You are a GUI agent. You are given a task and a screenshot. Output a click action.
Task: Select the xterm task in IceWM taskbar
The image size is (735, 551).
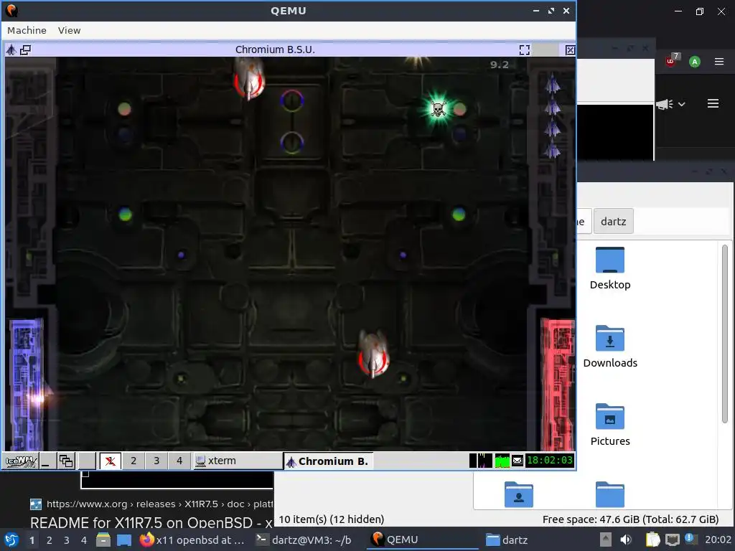tap(238, 461)
